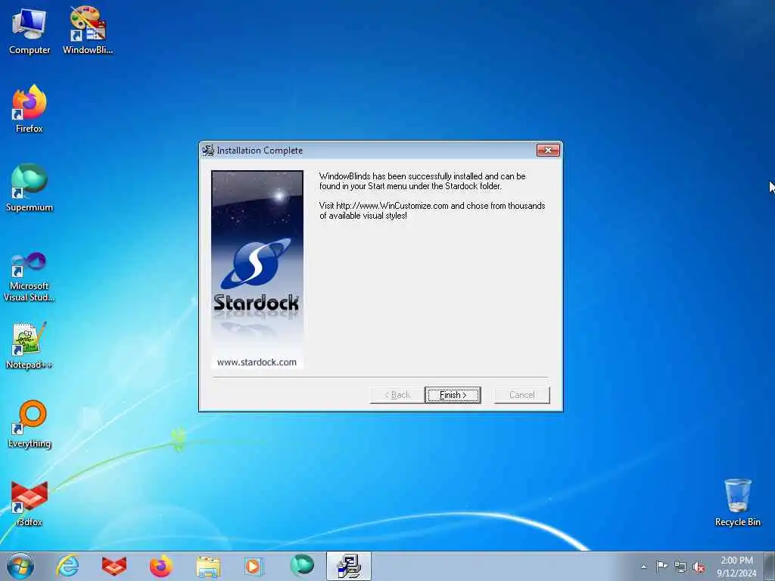This screenshot has width=775, height=581.
Task: Open the taskbar clock showing 2:00 PM
Action: [736, 567]
